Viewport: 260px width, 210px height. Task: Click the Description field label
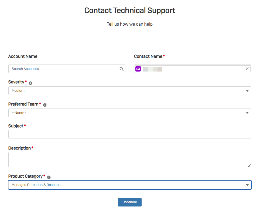click(x=19, y=148)
